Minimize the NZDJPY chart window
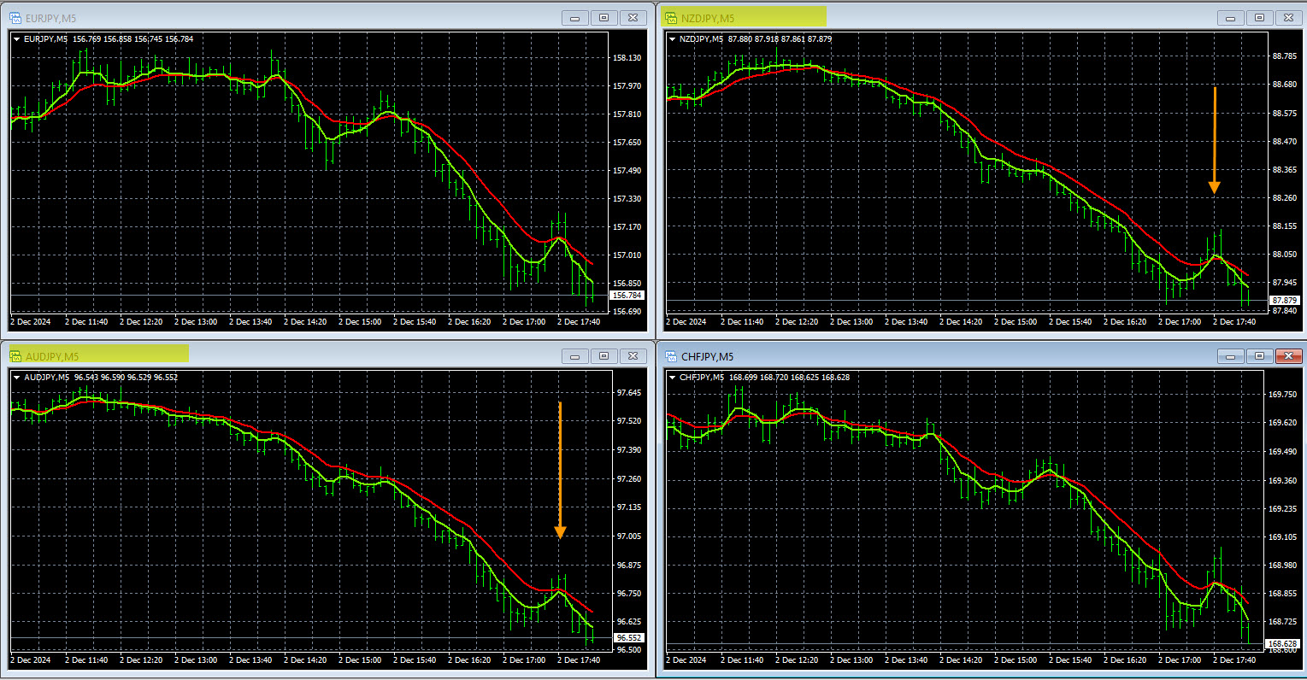 click(1231, 17)
